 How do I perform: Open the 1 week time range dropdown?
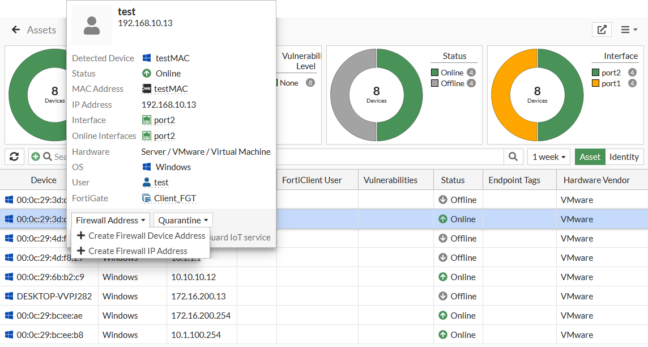point(548,156)
